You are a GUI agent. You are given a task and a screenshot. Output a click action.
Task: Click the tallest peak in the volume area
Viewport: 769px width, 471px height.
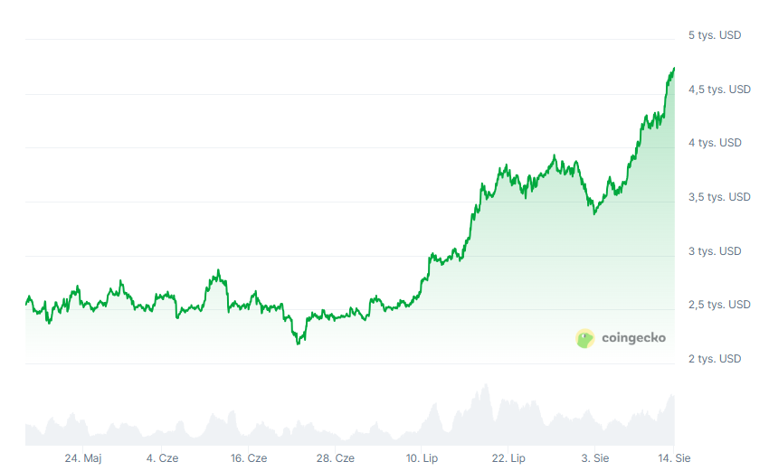(486, 386)
